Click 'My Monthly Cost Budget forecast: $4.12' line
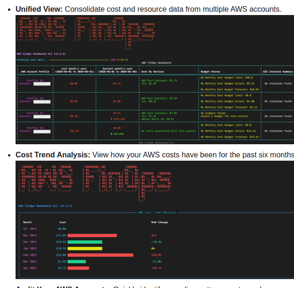Screen dimensions: 294x288 [x=229, y=107]
